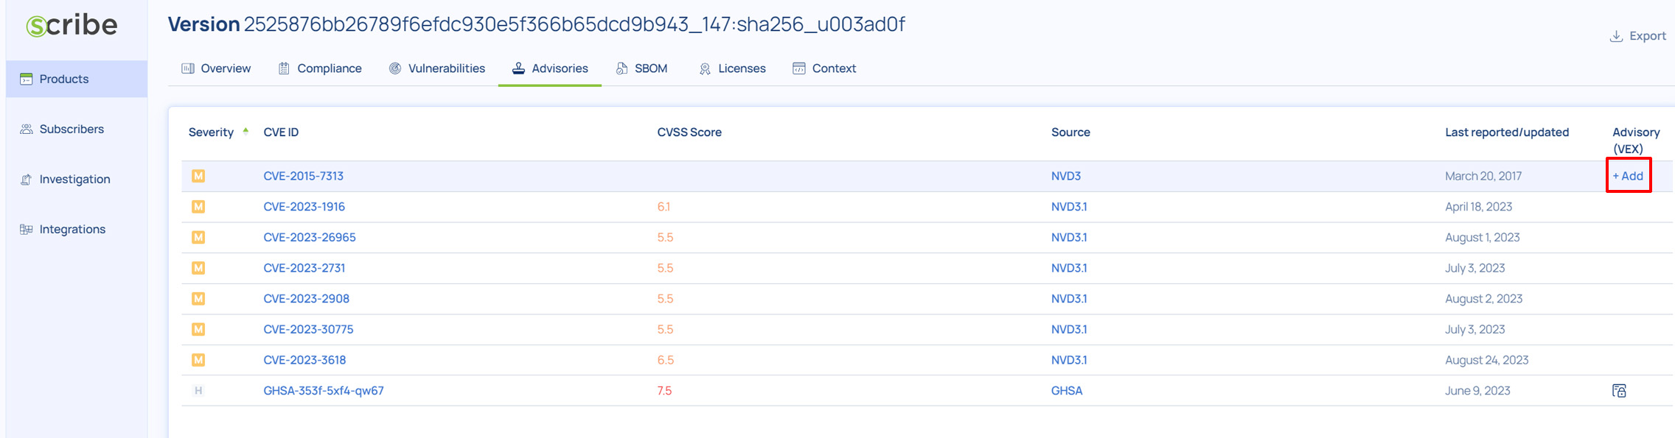This screenshot has width=1675, height=438.
Task: Switch to the SBOM tab
Action: [x=641, y=68]
